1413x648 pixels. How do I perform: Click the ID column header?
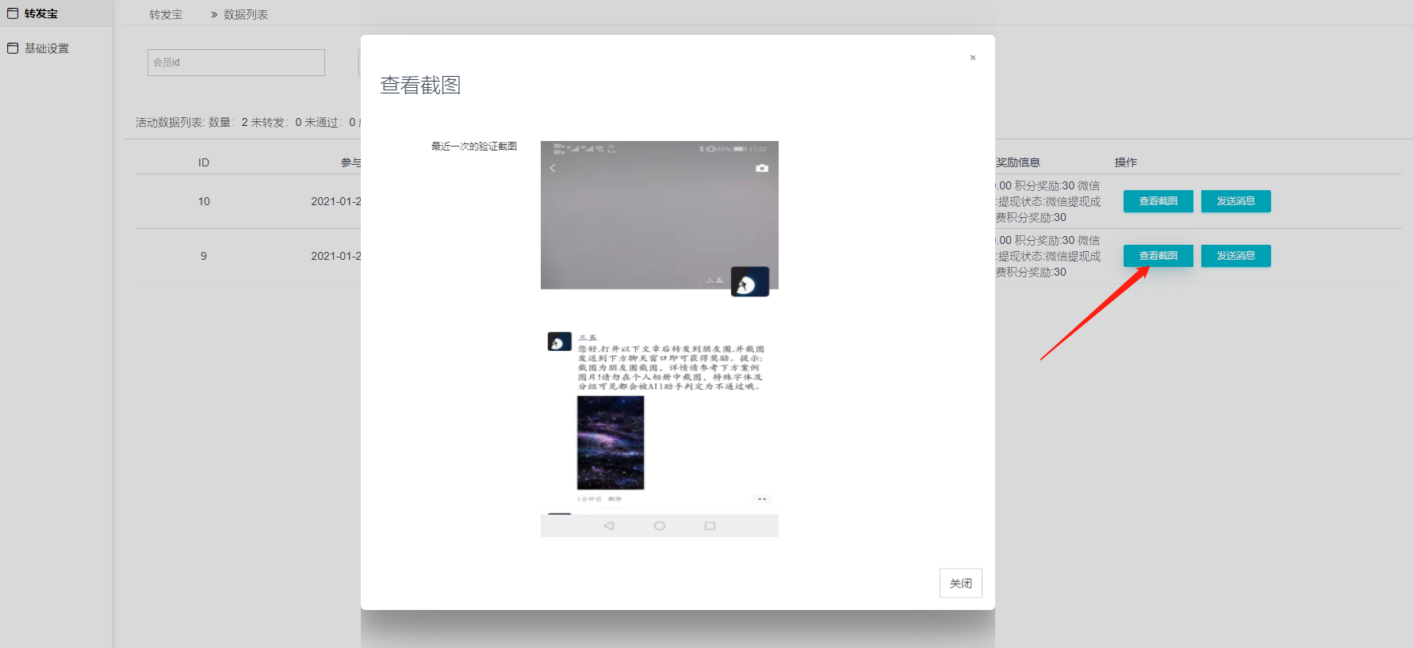pos(204,162)
